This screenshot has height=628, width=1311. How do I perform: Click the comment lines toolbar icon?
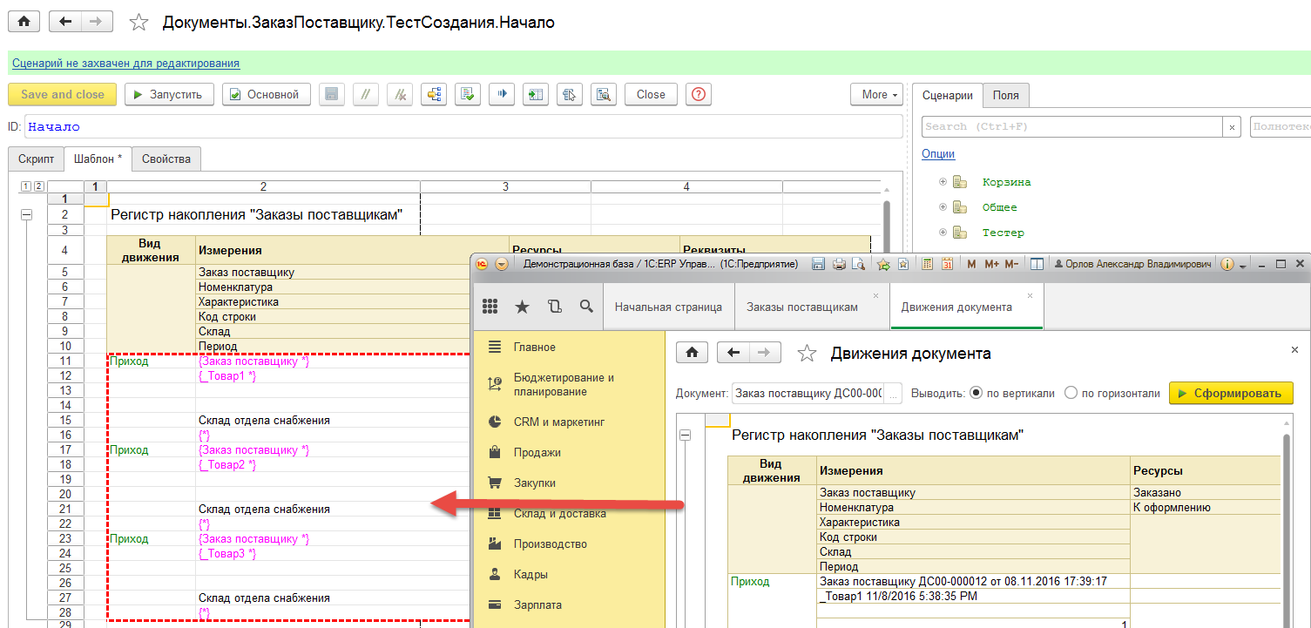(x=365, y=95)
